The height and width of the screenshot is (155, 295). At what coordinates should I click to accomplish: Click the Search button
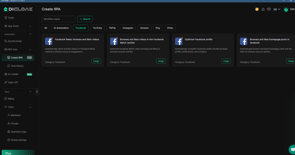(85, 19)
